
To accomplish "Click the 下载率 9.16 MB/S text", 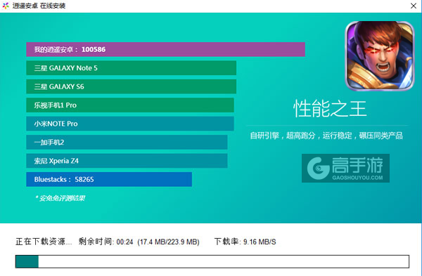I will (245, 242).
